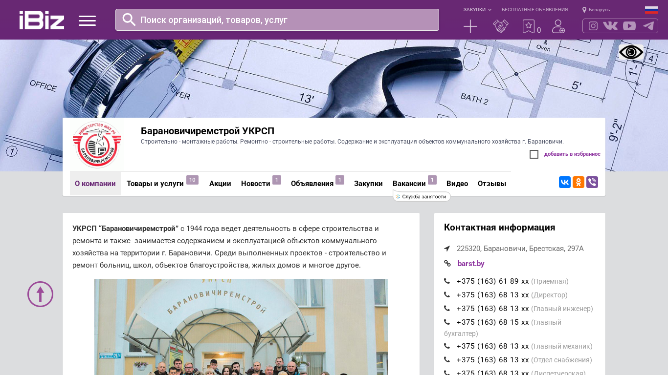Image resolution: width=668 pixels, height=375 pixels.
Task: Click the phone icon for Приемная
Action: click(x=447, y=281)
